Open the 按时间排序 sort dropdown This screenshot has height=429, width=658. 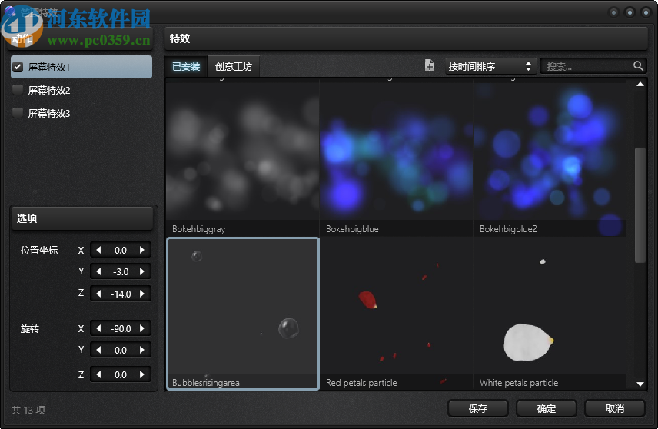[x=490, y=66]
